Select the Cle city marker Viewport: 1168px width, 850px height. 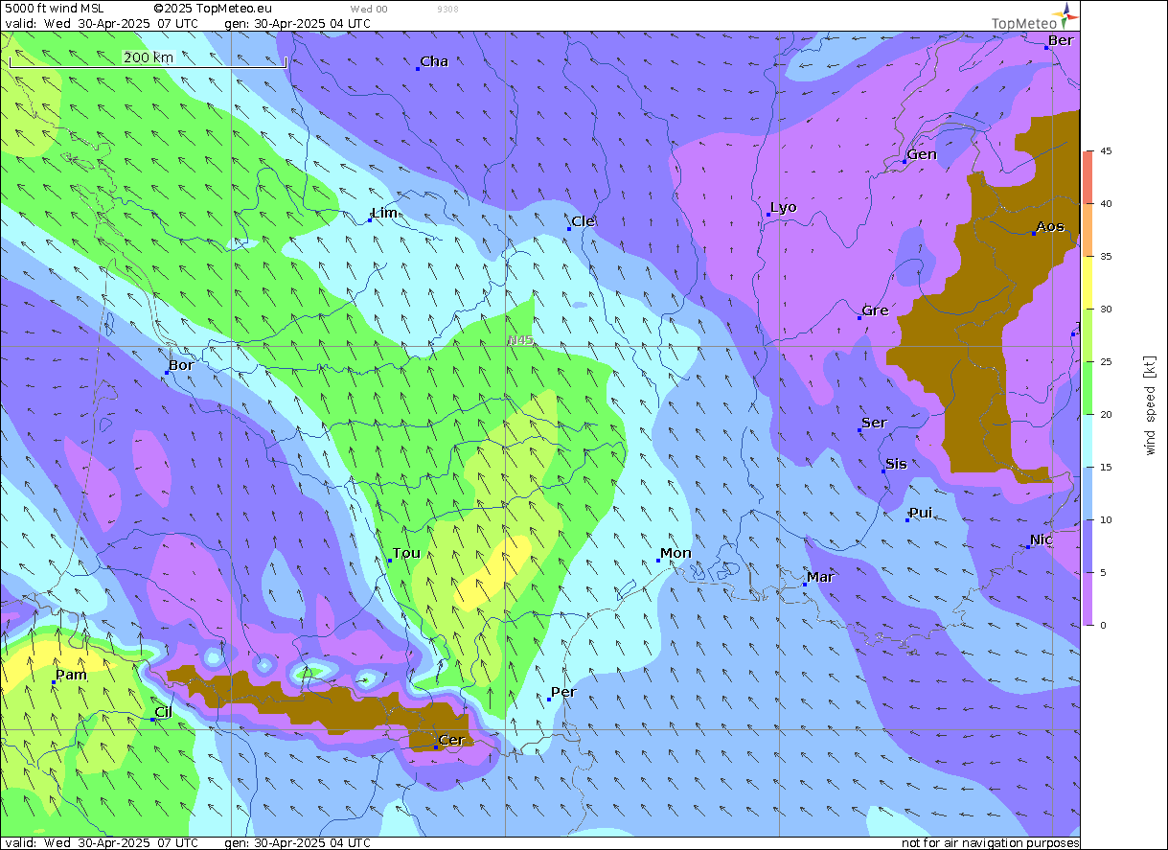point(569,228)
